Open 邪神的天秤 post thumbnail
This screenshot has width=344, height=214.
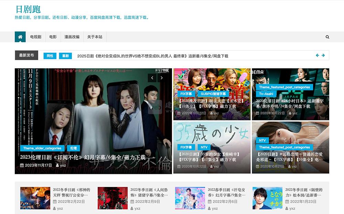coord(35,198)
